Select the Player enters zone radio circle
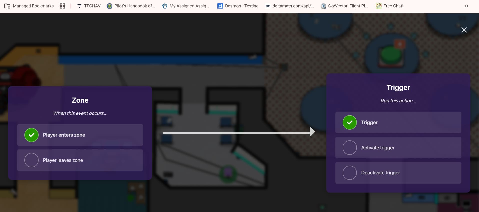Screen dimensions: 479x212 click(x=31, y=135)
